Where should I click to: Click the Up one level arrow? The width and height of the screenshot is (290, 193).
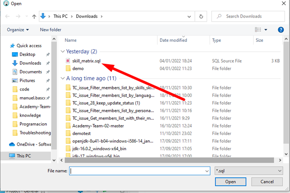click(33, 17)
